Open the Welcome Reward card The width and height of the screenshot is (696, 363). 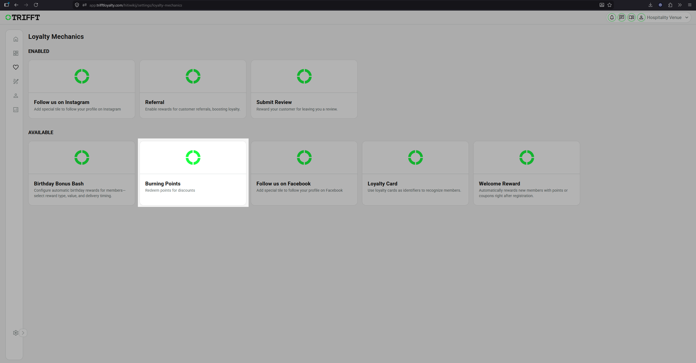(527, 173)
